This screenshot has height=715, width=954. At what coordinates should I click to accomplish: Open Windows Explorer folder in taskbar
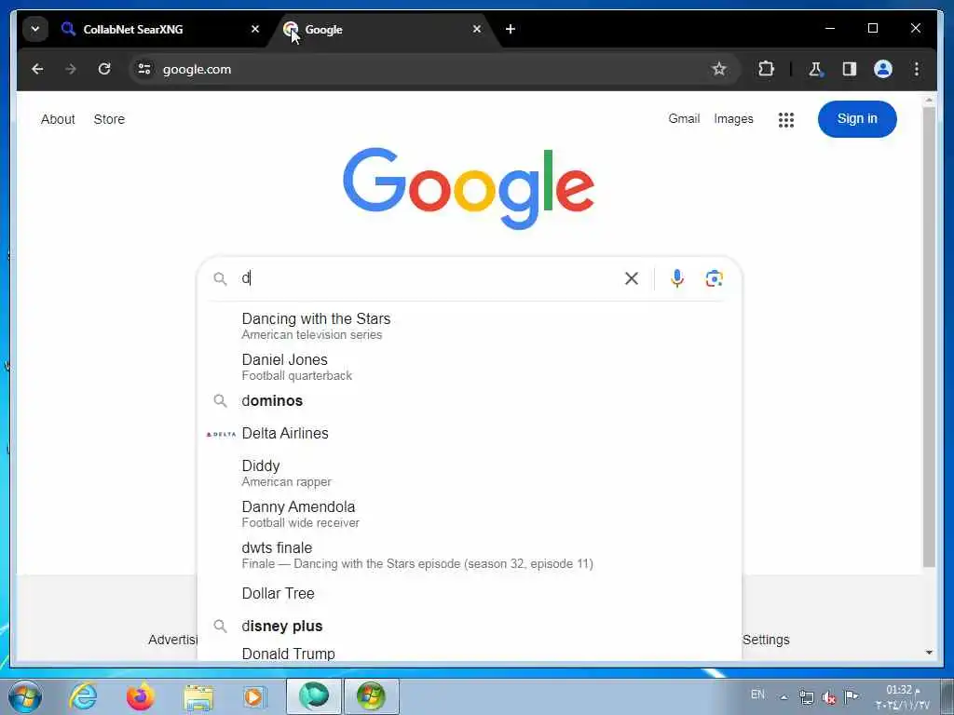(198, 697)
